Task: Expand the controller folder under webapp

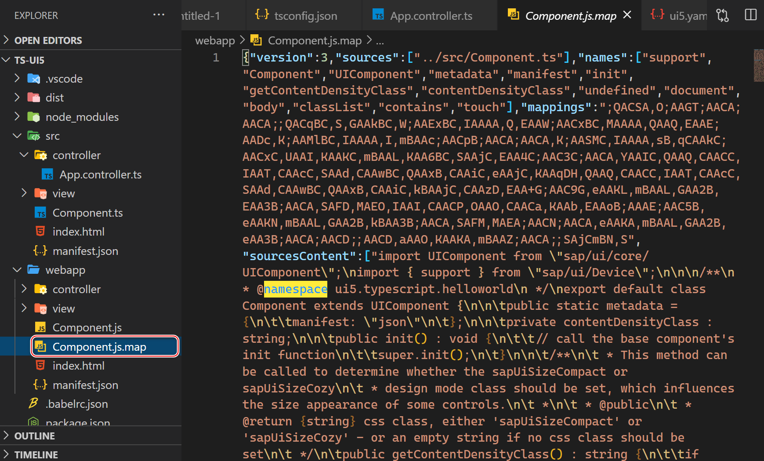Action: pos(91,289)
